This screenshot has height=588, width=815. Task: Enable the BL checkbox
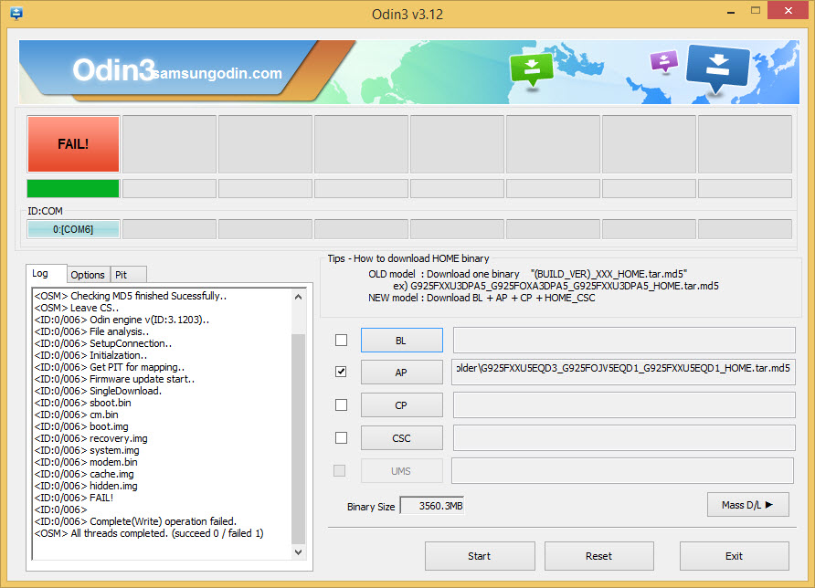(x=341, y=340)
